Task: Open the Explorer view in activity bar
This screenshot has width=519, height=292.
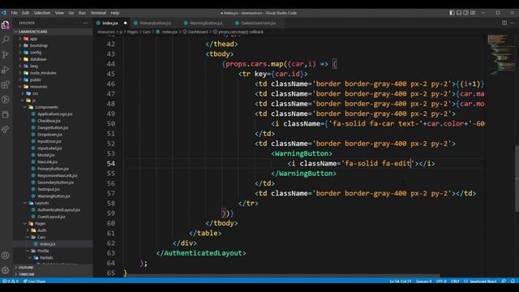Action: [x=6, y=25]
